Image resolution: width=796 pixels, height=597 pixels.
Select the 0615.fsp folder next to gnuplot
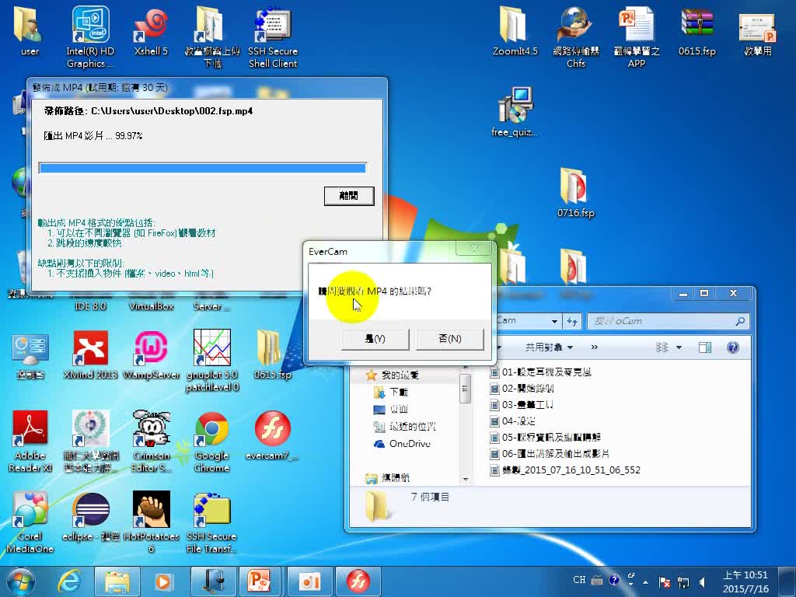coord(273,354)
